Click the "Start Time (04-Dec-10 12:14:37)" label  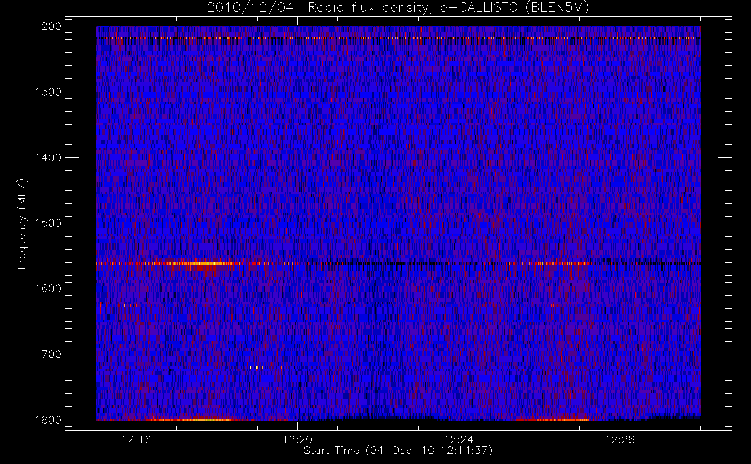[x=398, y=451]
